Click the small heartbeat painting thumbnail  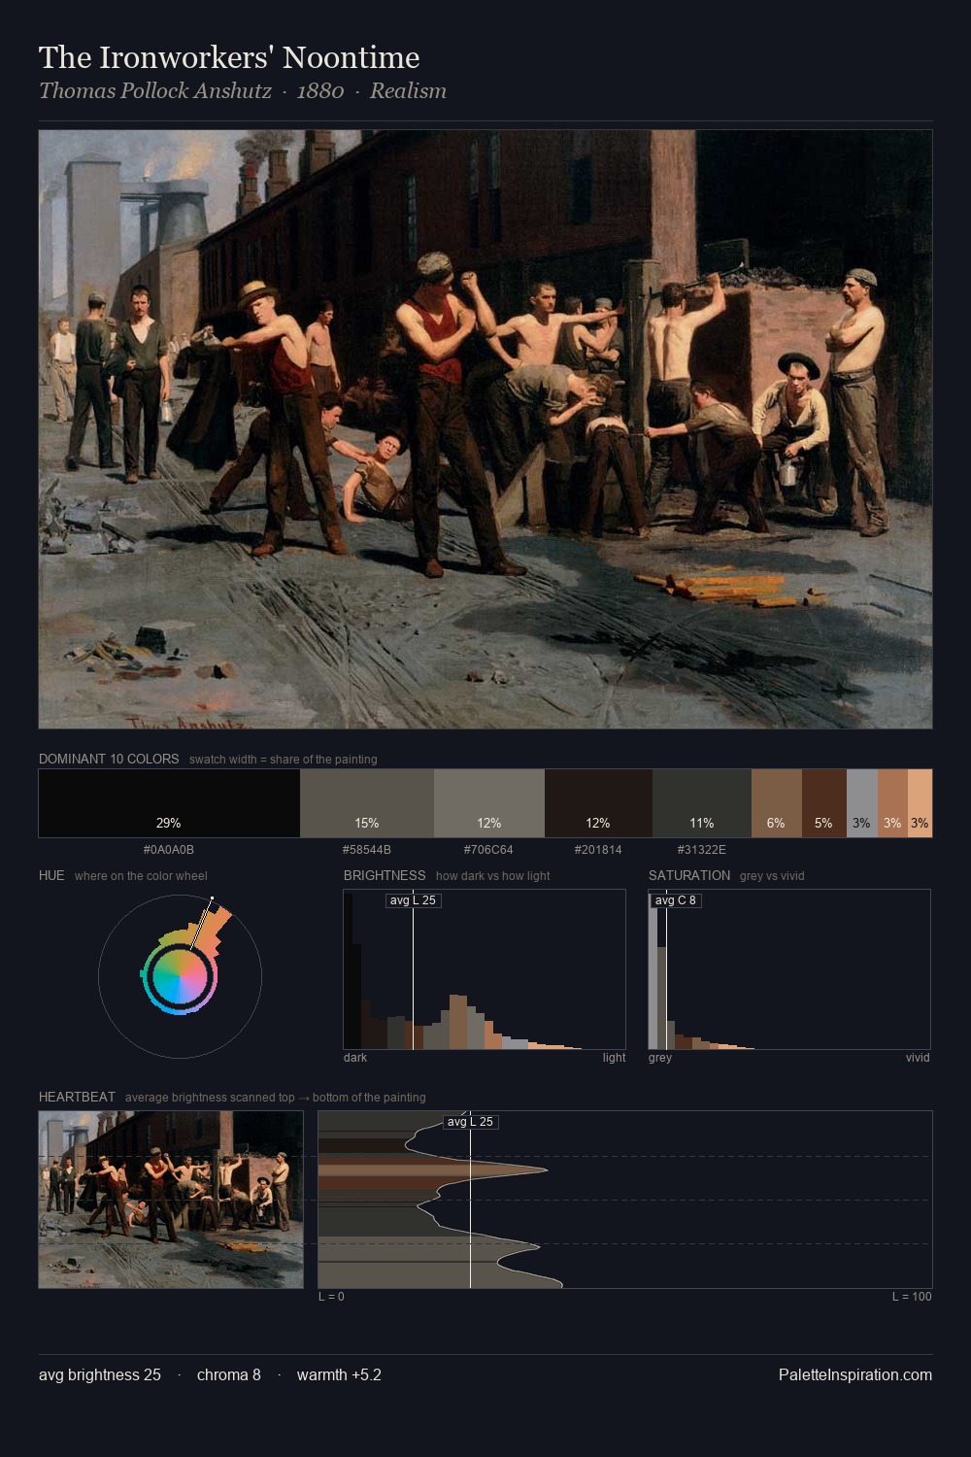[171, 1200]
